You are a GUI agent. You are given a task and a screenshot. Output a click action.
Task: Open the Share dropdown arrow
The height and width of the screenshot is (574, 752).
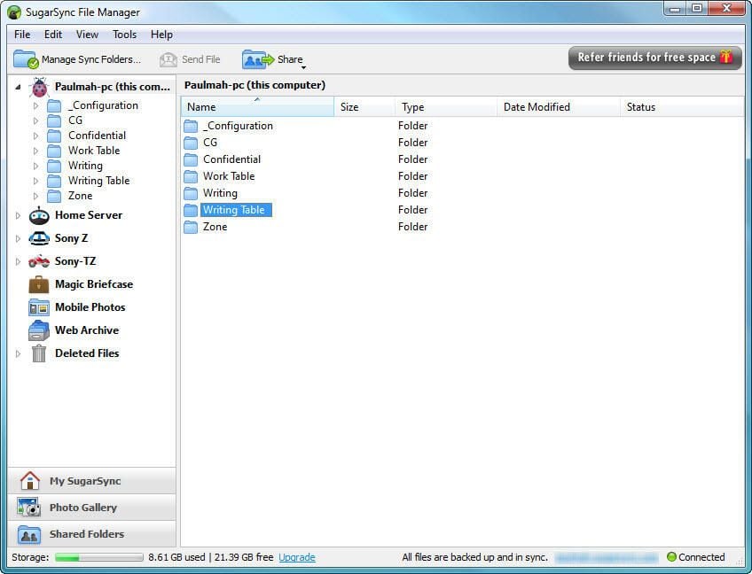pyautogui.click(x=303, y=67)
